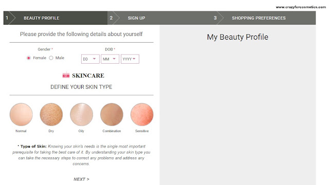This screenshot has width=329, height=185.
Task: Click the pink Skincare icon
Action: click(x=66, y=75)
